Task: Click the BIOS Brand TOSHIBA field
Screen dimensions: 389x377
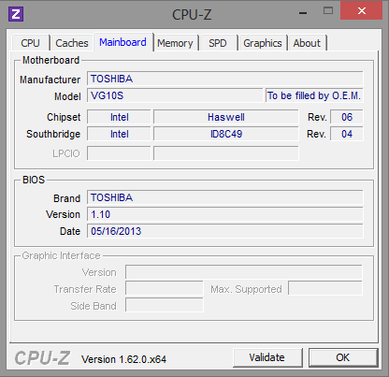Action: click(x=225, y=197)
